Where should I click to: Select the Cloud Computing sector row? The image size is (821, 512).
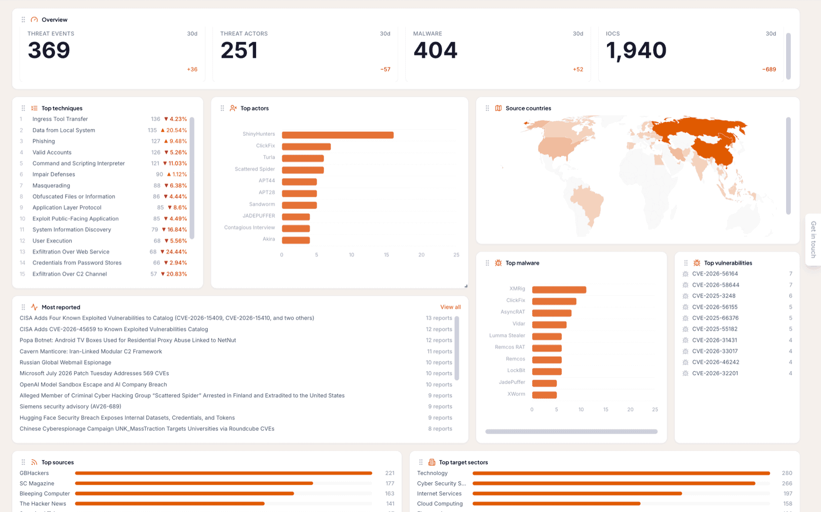point(605,504)
